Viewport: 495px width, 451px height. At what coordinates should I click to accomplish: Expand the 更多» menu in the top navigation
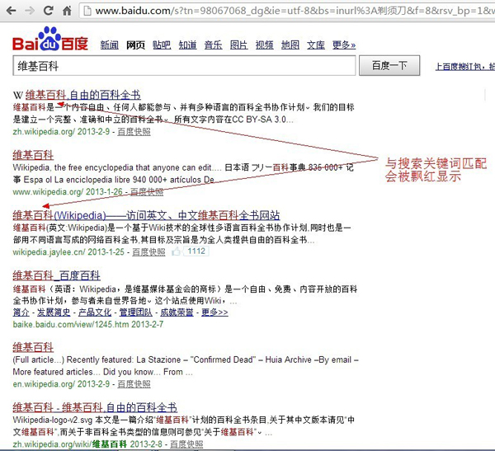342,45
